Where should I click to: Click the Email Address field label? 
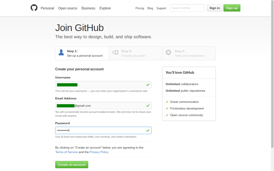click(x=66, y=98)
